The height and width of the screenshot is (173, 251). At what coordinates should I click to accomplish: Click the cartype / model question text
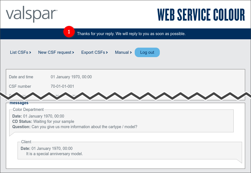(x=84, y=127)
